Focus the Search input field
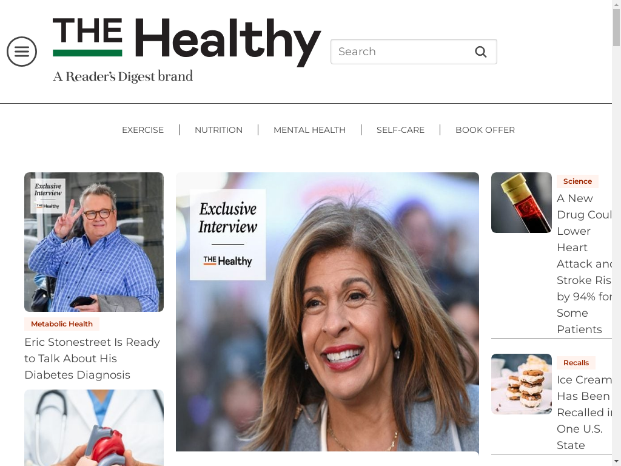Image resolution: width=621 pixels, height=466 pixels. [414, 52]
